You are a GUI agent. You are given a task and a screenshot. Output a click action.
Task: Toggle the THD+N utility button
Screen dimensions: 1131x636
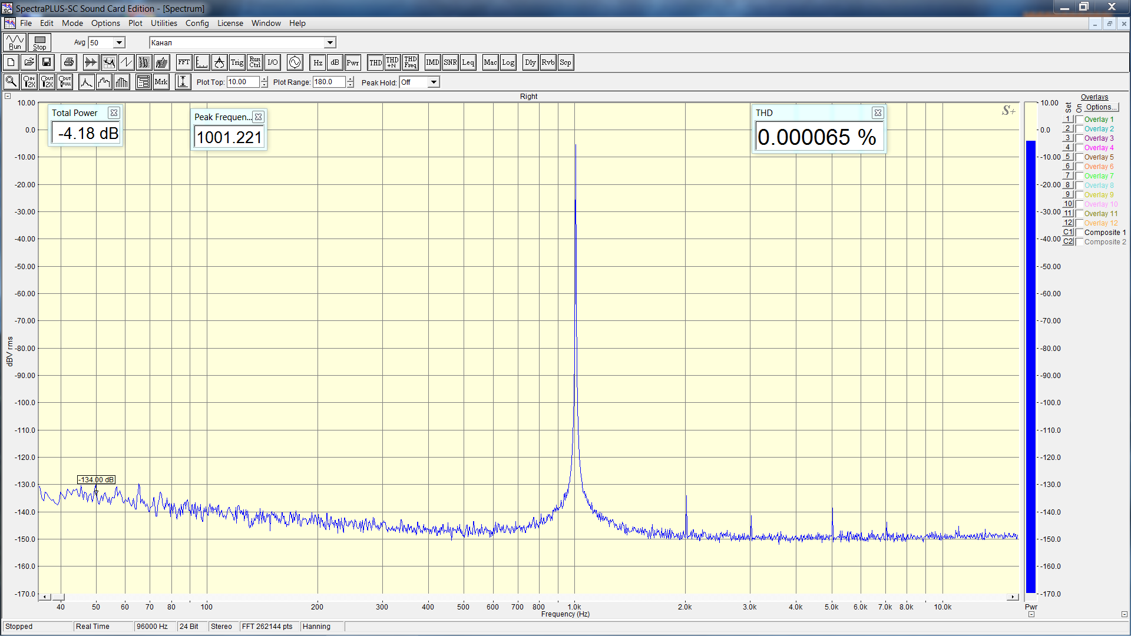point(392,62)
